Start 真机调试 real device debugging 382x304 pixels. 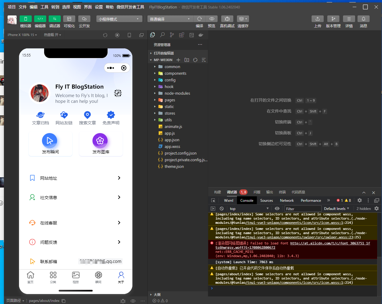coord(227,19)
